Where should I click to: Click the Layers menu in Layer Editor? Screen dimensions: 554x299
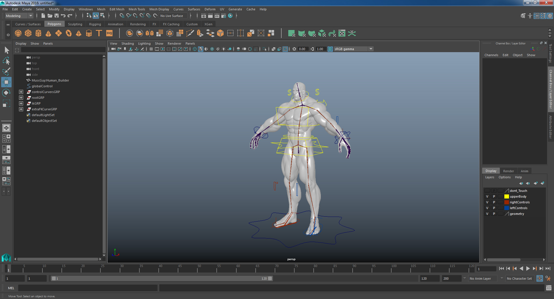(490, 177)
